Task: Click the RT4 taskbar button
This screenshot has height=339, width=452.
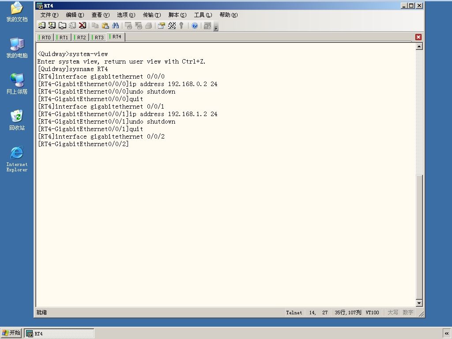Action: [59, 334]
